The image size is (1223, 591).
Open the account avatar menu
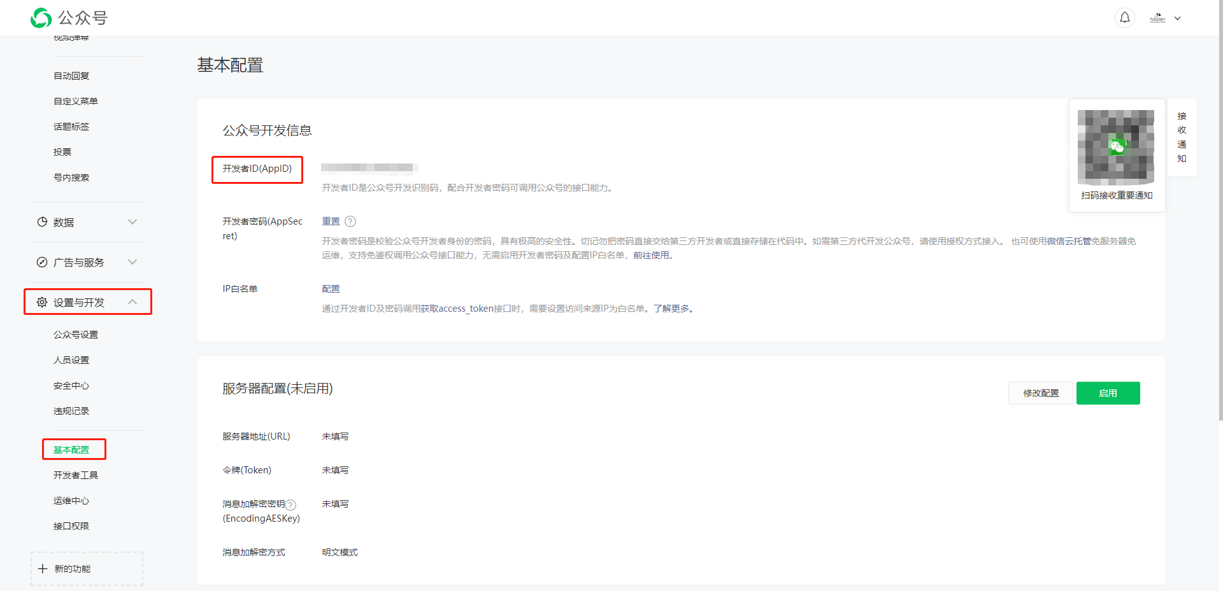[x=1157, y=18]
